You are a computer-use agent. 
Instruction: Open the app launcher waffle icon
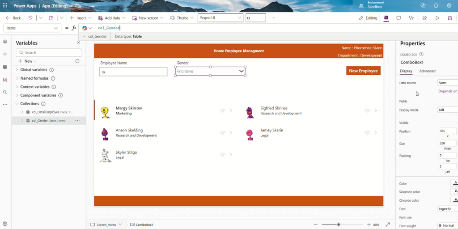(5, 5)
